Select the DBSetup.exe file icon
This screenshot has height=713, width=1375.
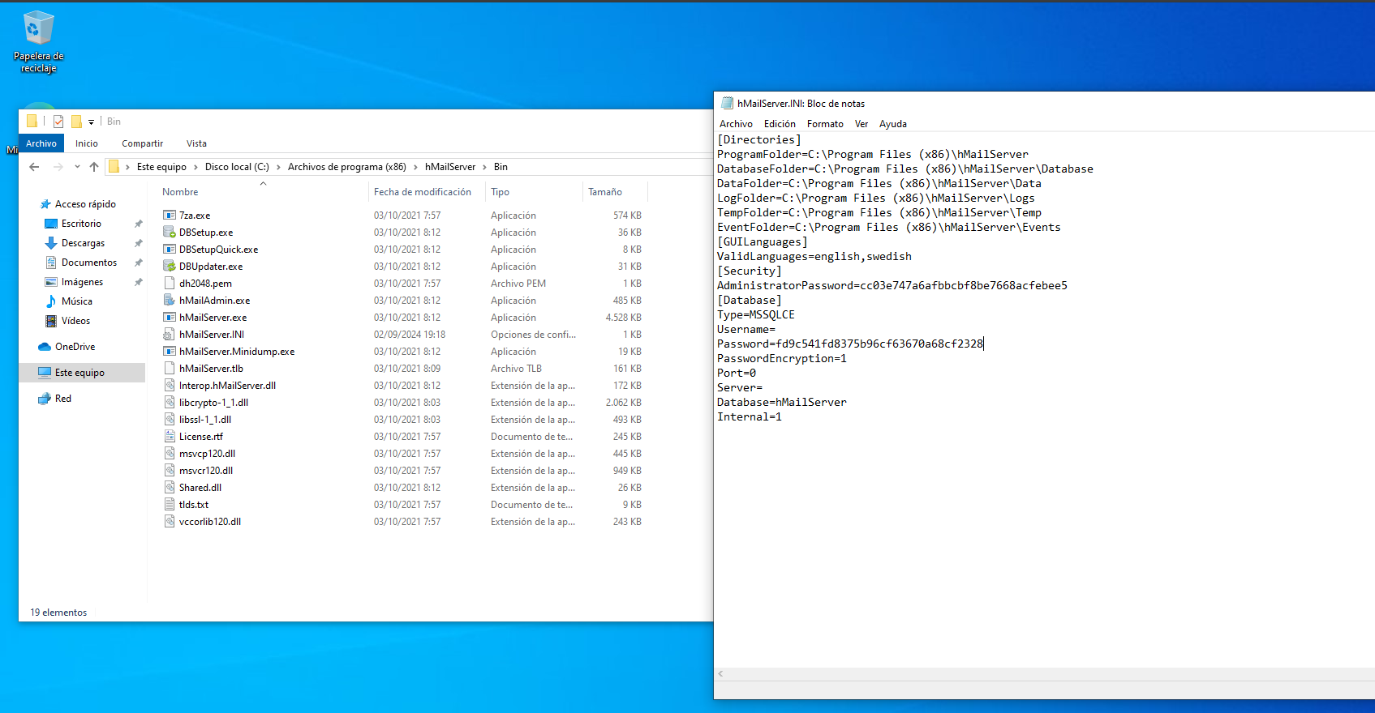point(170,233)
